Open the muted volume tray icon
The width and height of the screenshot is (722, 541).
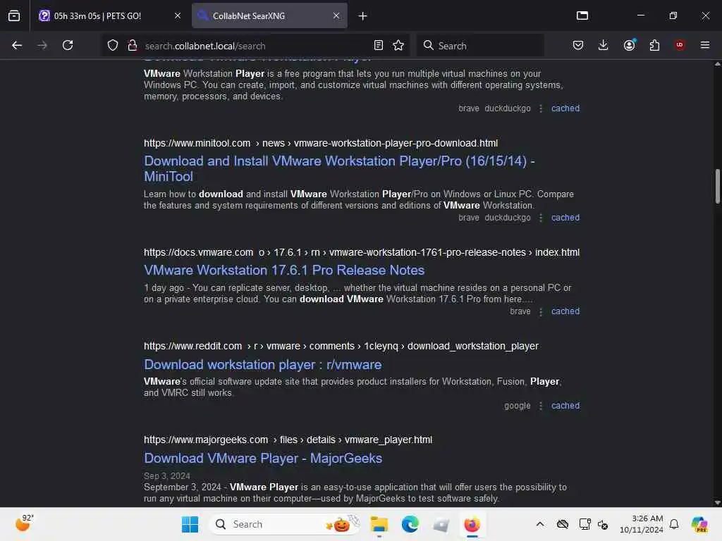click(603, 524)
